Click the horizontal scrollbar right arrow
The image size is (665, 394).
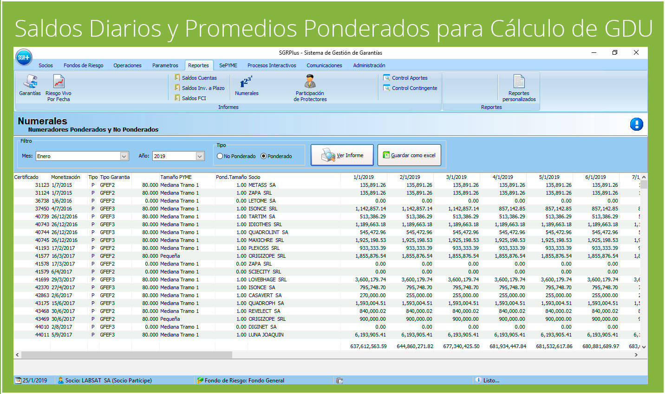point(636,355)
